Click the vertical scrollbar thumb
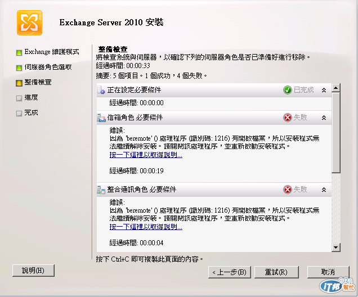The height and width of the screenshot is (297, 358). (x=336, y=133)
